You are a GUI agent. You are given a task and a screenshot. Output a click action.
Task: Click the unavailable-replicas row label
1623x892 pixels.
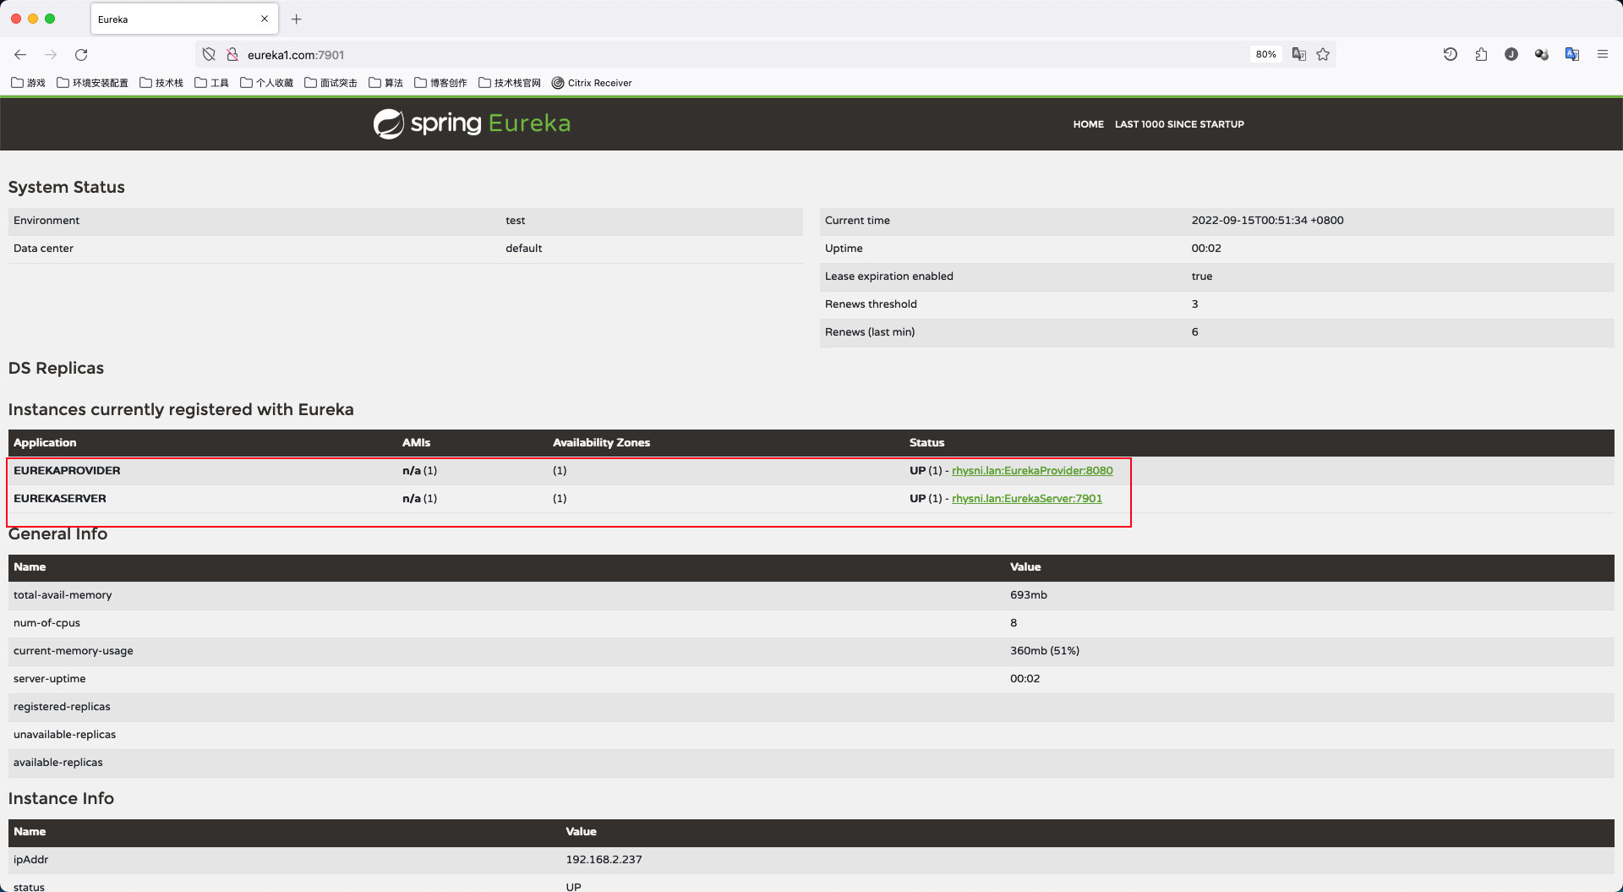64,734
